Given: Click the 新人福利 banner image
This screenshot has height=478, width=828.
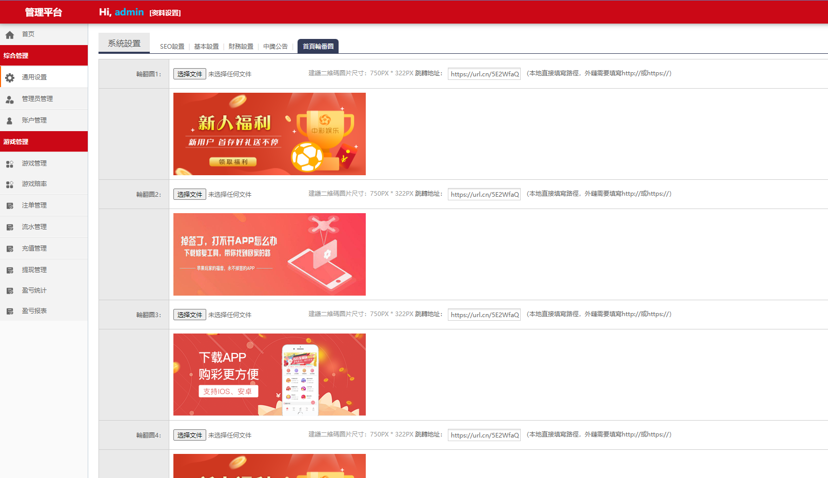Looking at the screenshot, I should point(269,134).
